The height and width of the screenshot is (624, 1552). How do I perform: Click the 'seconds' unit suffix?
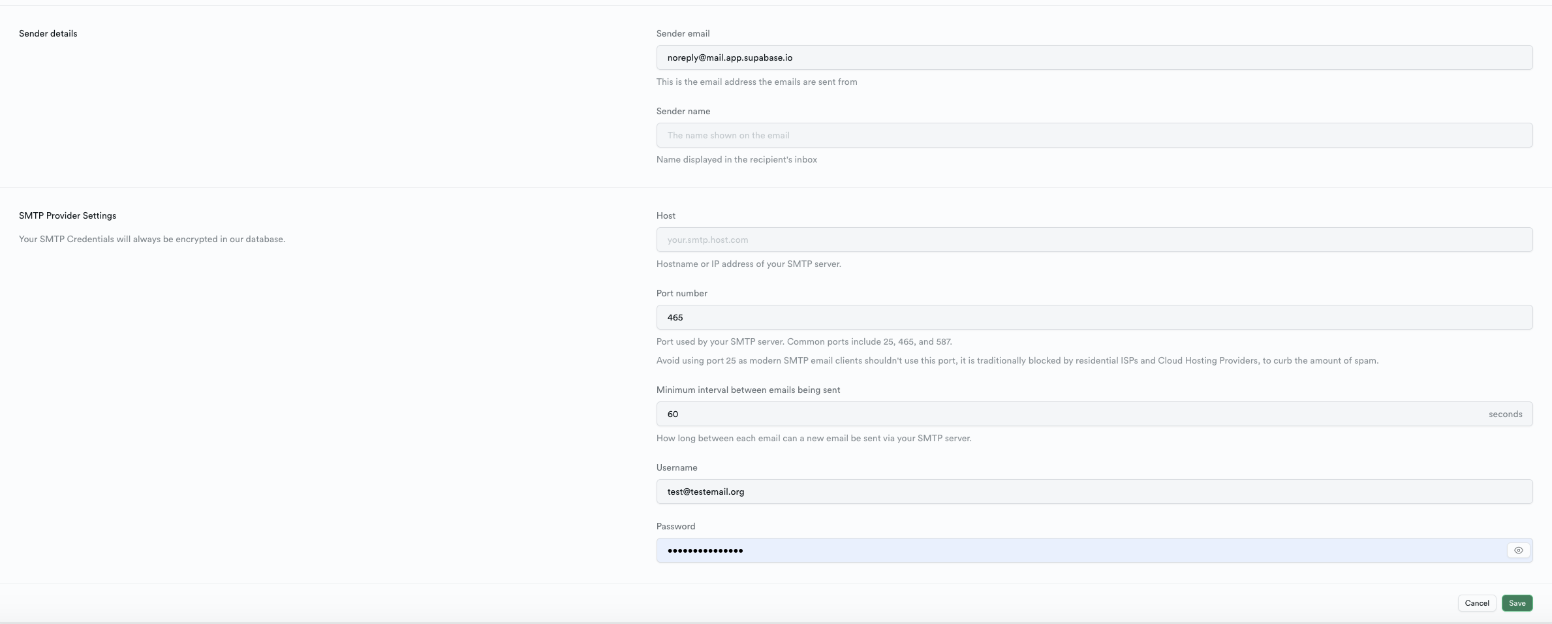click(x=1505, y=414)
